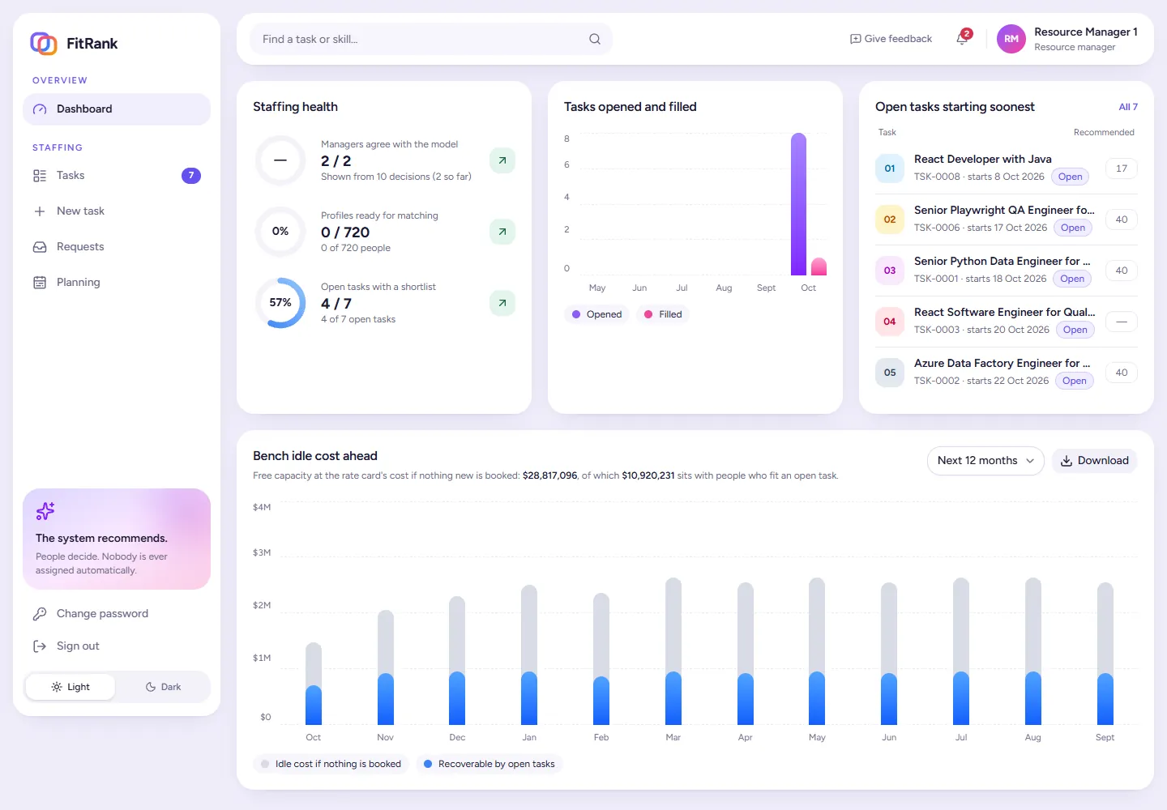The image size is (1167, 810).
Task: Click recommended count 40 for TSK-0002
Action: coord(1122,373)
